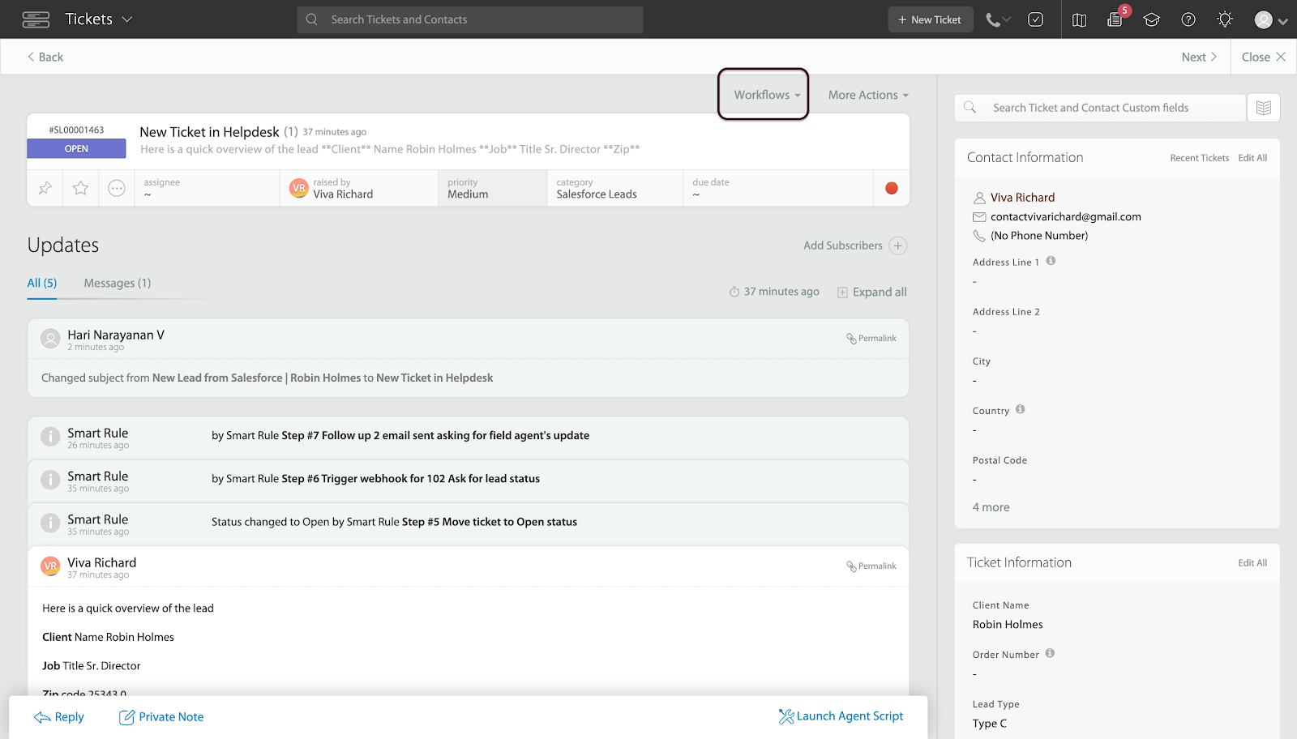This screenshot has height=739, width=1297.
Task: Open the help question mark icon
Action: 1188,19
